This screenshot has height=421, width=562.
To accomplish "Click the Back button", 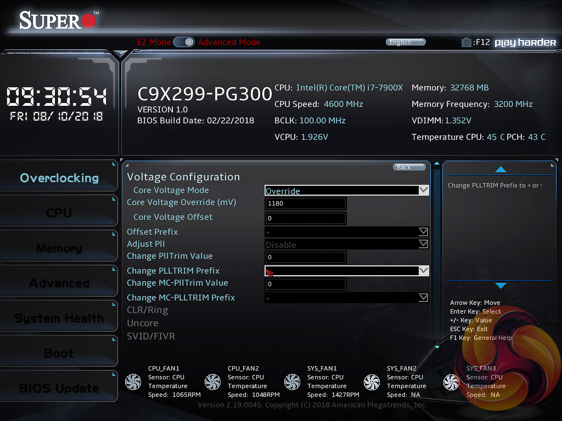I will [x=409, y=167].
